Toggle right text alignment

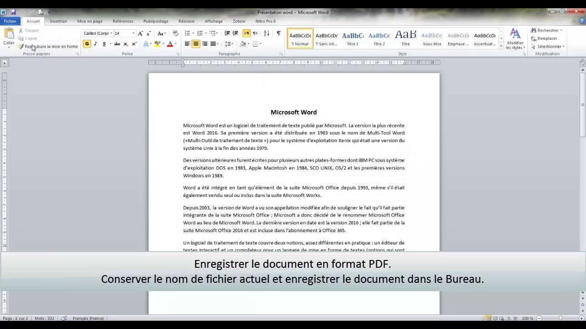coord(205,44)
